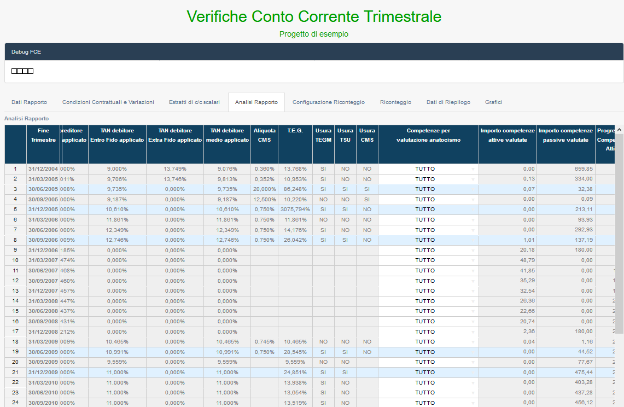
Task: Go to Configurazione Riconteggio tab
Action: pos(328,102)
